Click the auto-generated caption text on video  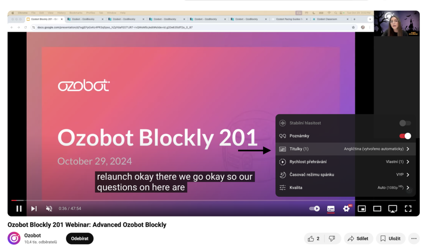tap(175, 182)
